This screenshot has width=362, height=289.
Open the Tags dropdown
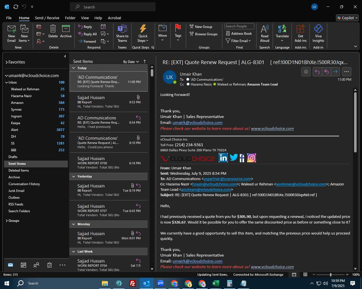178,33
